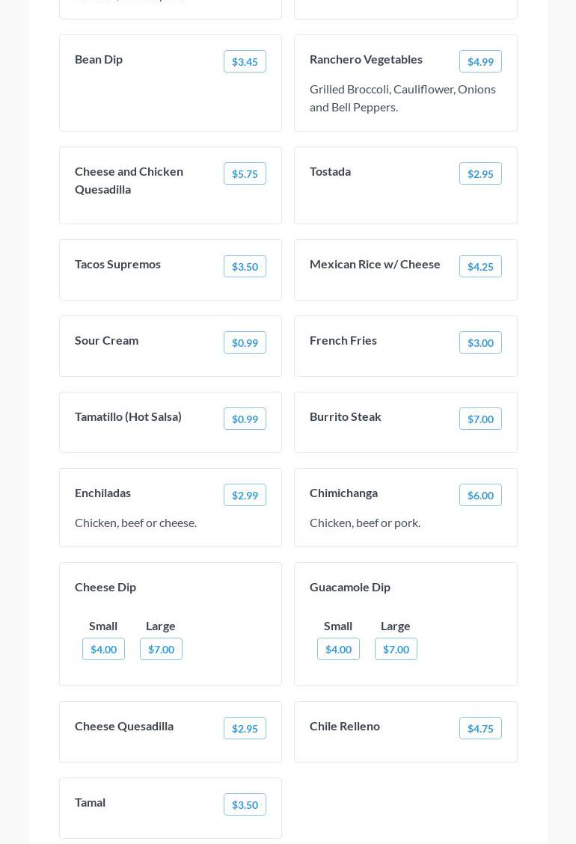Click the Tamal $3.50 price button
The width and height of the screenshot is (576, 844).
[245, 804]
